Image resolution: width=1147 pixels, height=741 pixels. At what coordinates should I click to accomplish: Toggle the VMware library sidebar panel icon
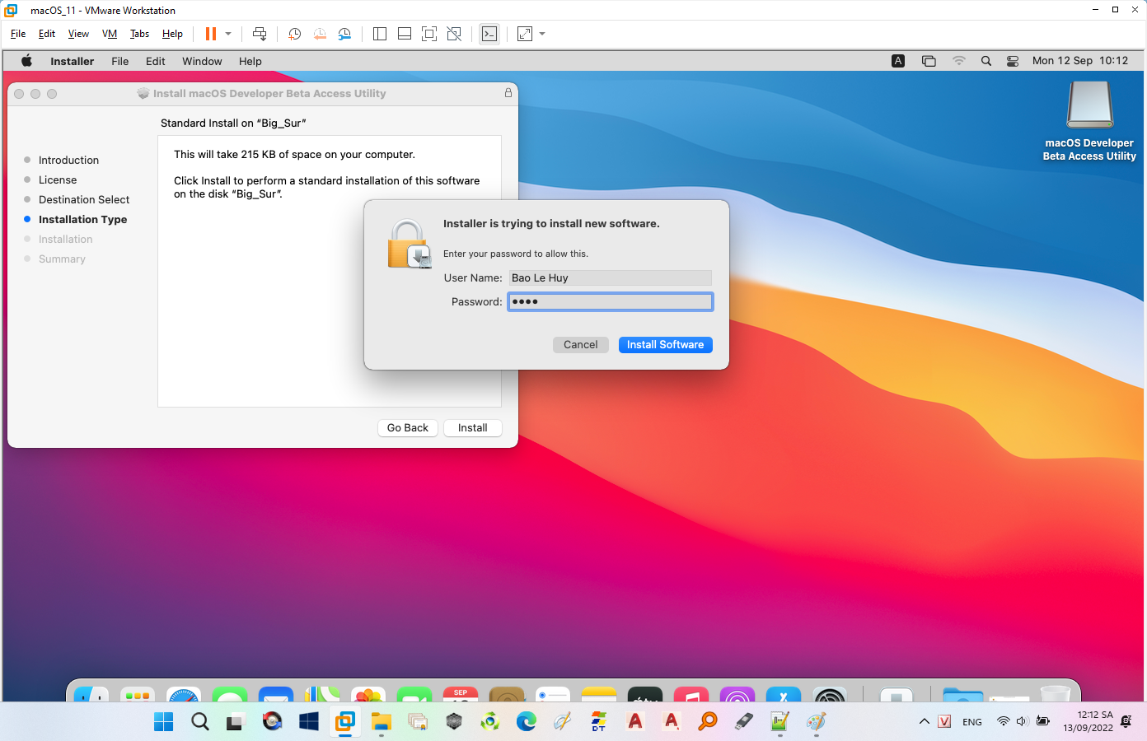coord(380,34)
